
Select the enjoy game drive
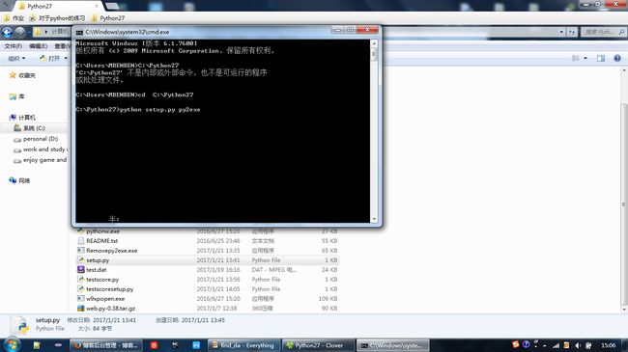point(41,160)
